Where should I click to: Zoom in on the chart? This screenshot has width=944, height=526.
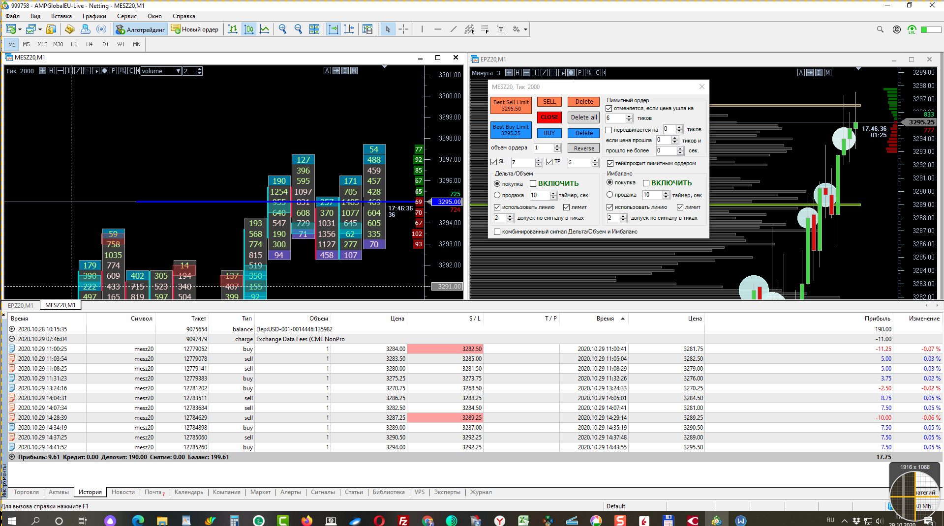tap(282, 29)
